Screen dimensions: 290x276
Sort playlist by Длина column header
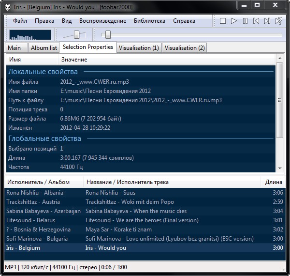(x=274, y=182)
